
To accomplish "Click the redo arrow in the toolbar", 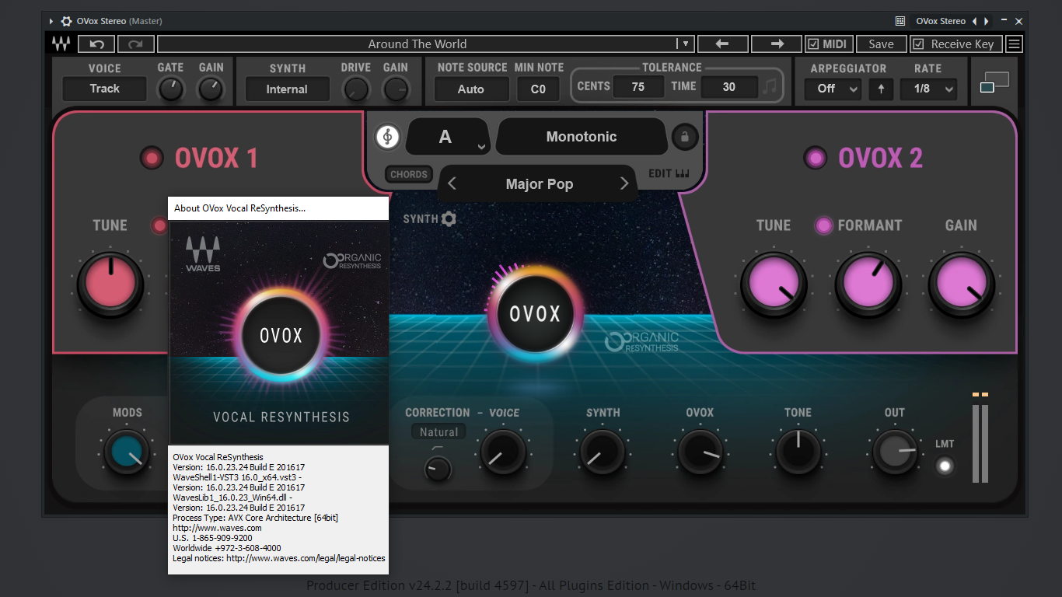I will pos(135,44).
